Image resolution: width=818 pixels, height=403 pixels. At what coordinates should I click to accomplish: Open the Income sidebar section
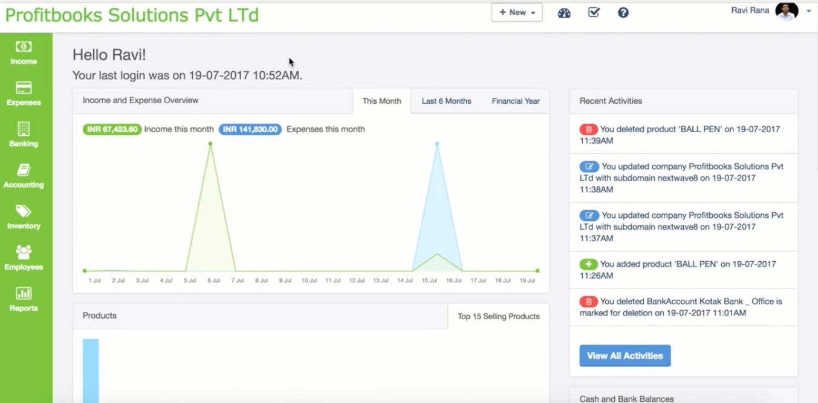(24, 53)
